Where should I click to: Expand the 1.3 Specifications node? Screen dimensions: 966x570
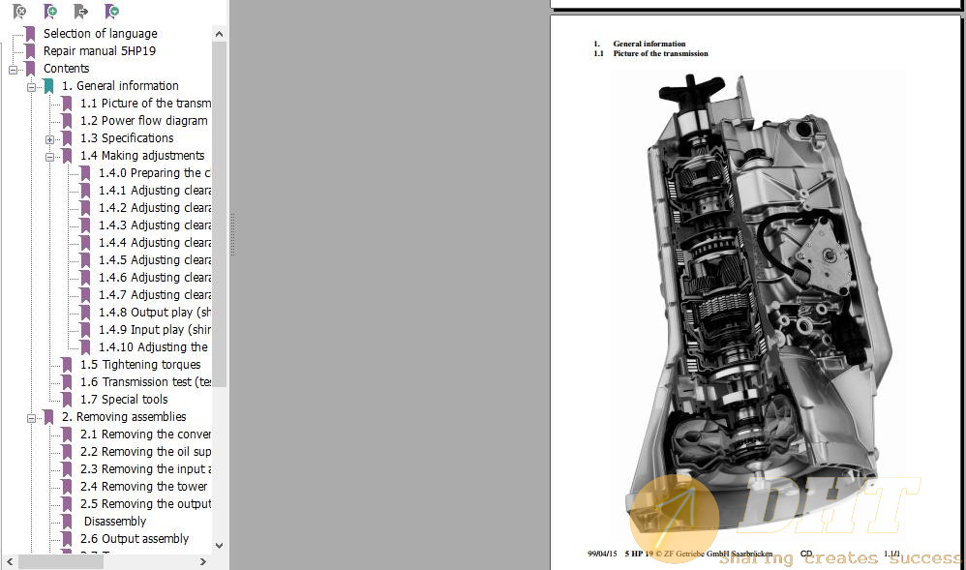(49, 138)
